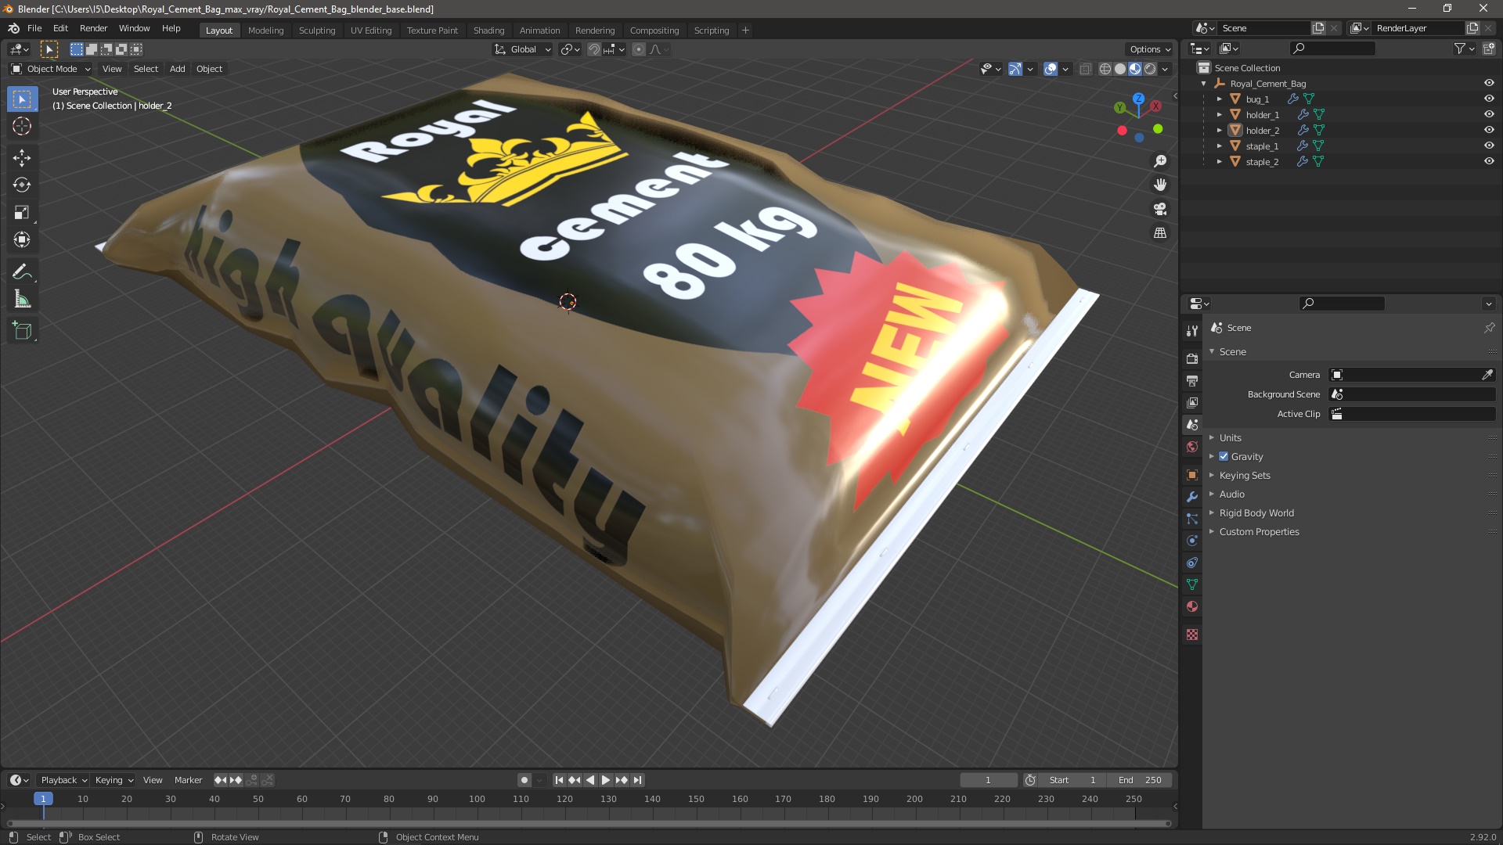Screen dimensions: 1503x845
Task: Switch to the Shading workspace tab
Action: pos(488,30)
